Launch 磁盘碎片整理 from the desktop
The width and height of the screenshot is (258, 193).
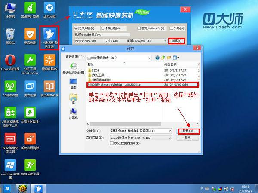click(30, 10)
